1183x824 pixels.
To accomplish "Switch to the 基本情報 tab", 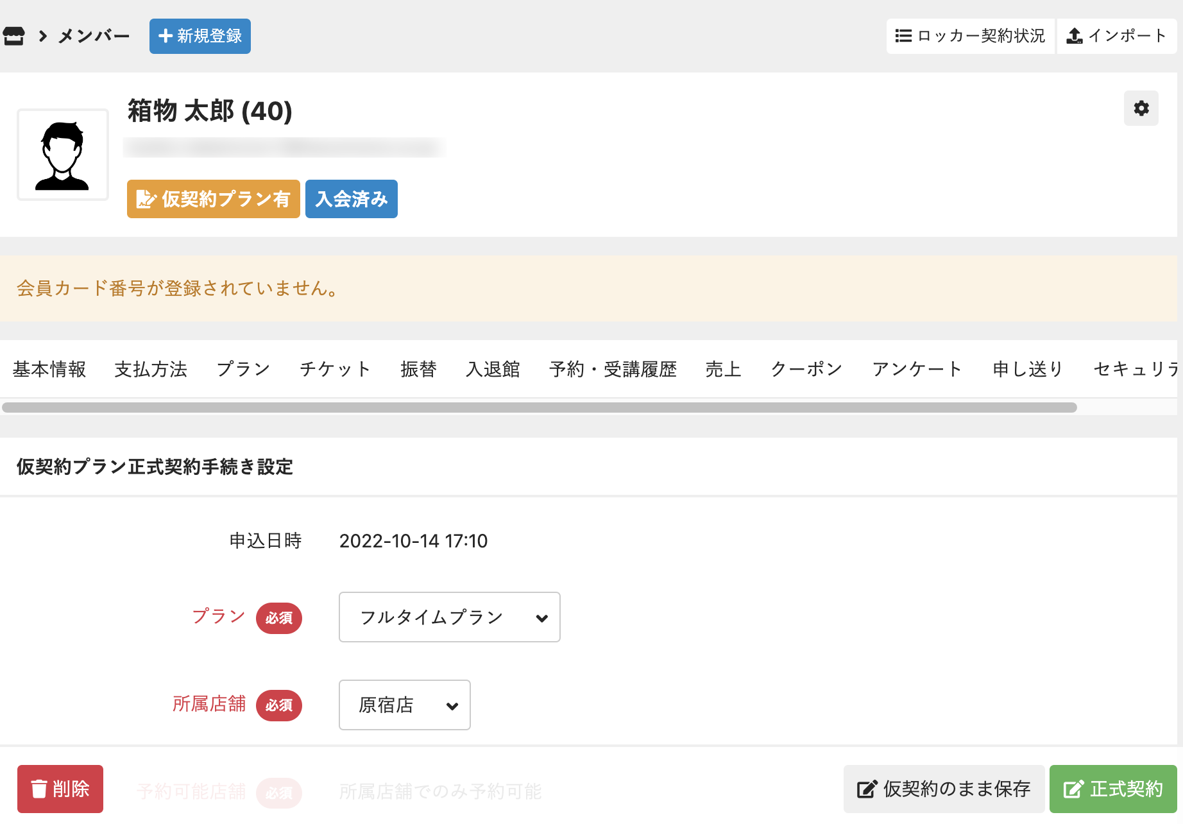I will point(49,369).
